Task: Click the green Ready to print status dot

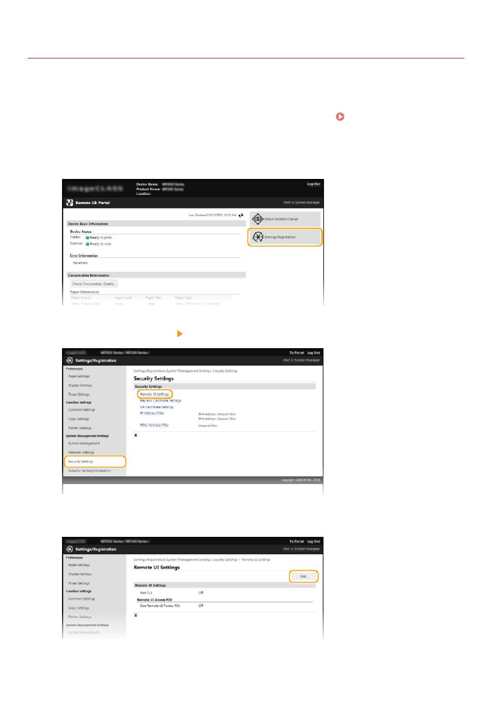Action: click(88, 238)
